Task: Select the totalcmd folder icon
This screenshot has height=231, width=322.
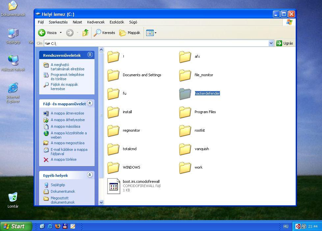Action: coord(113,149)
